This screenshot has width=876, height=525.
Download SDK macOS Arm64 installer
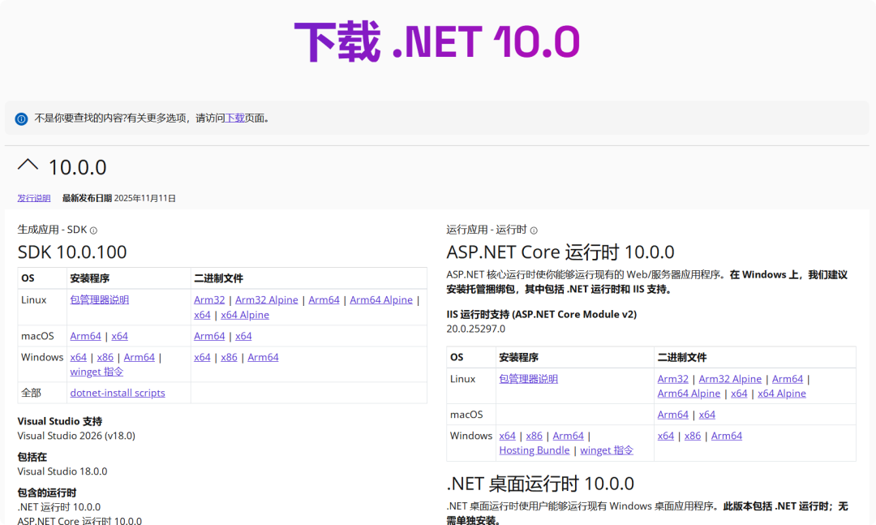85,336
